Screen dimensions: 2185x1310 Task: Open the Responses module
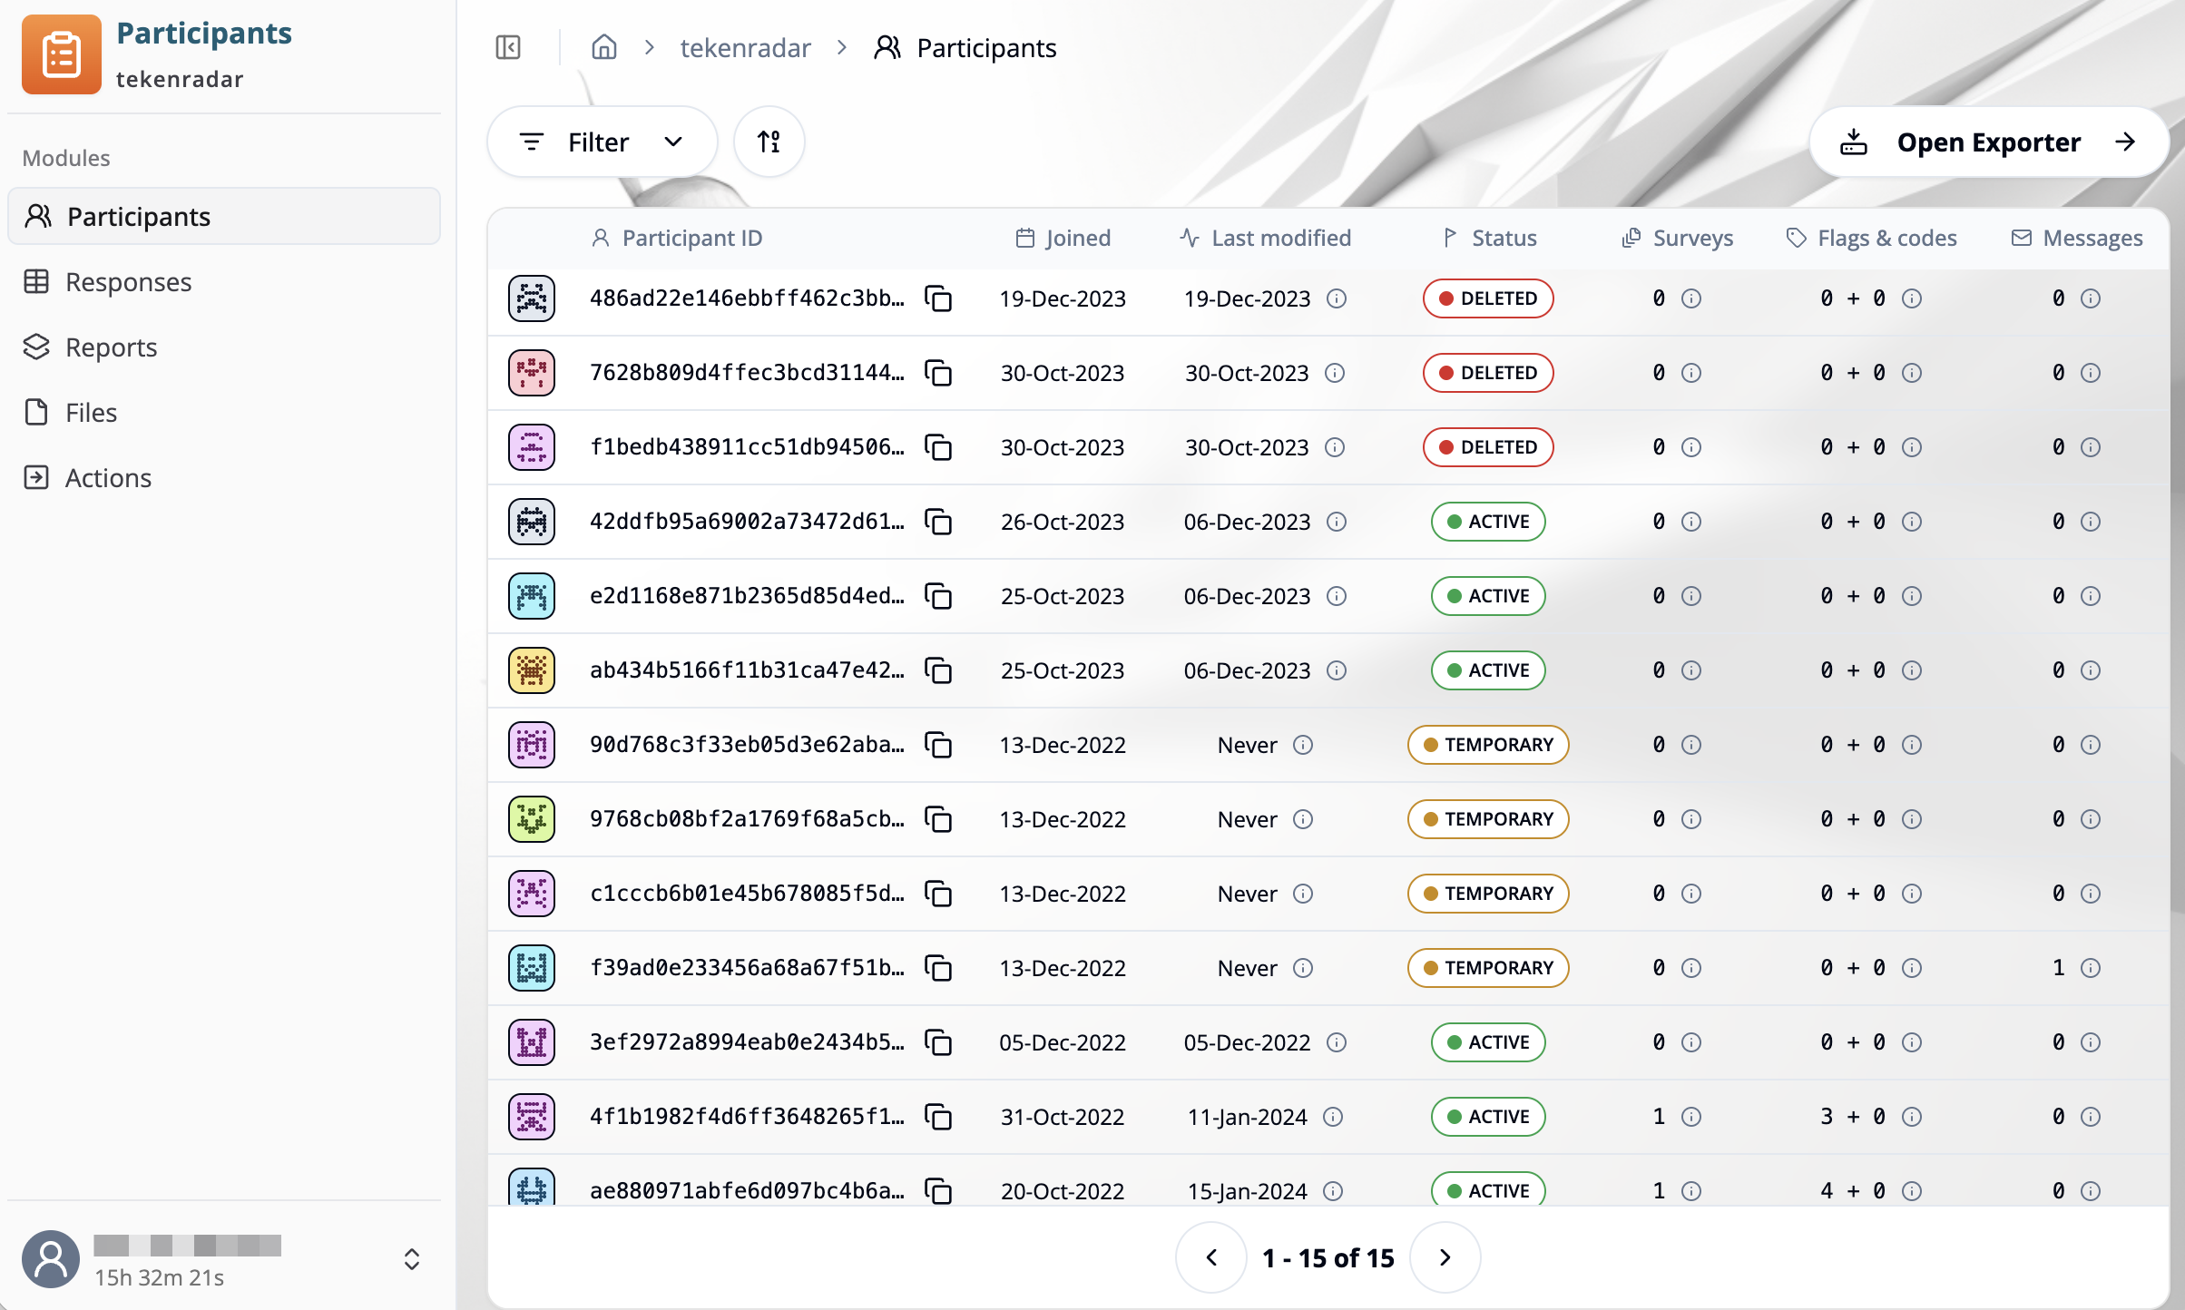(128, 282)
